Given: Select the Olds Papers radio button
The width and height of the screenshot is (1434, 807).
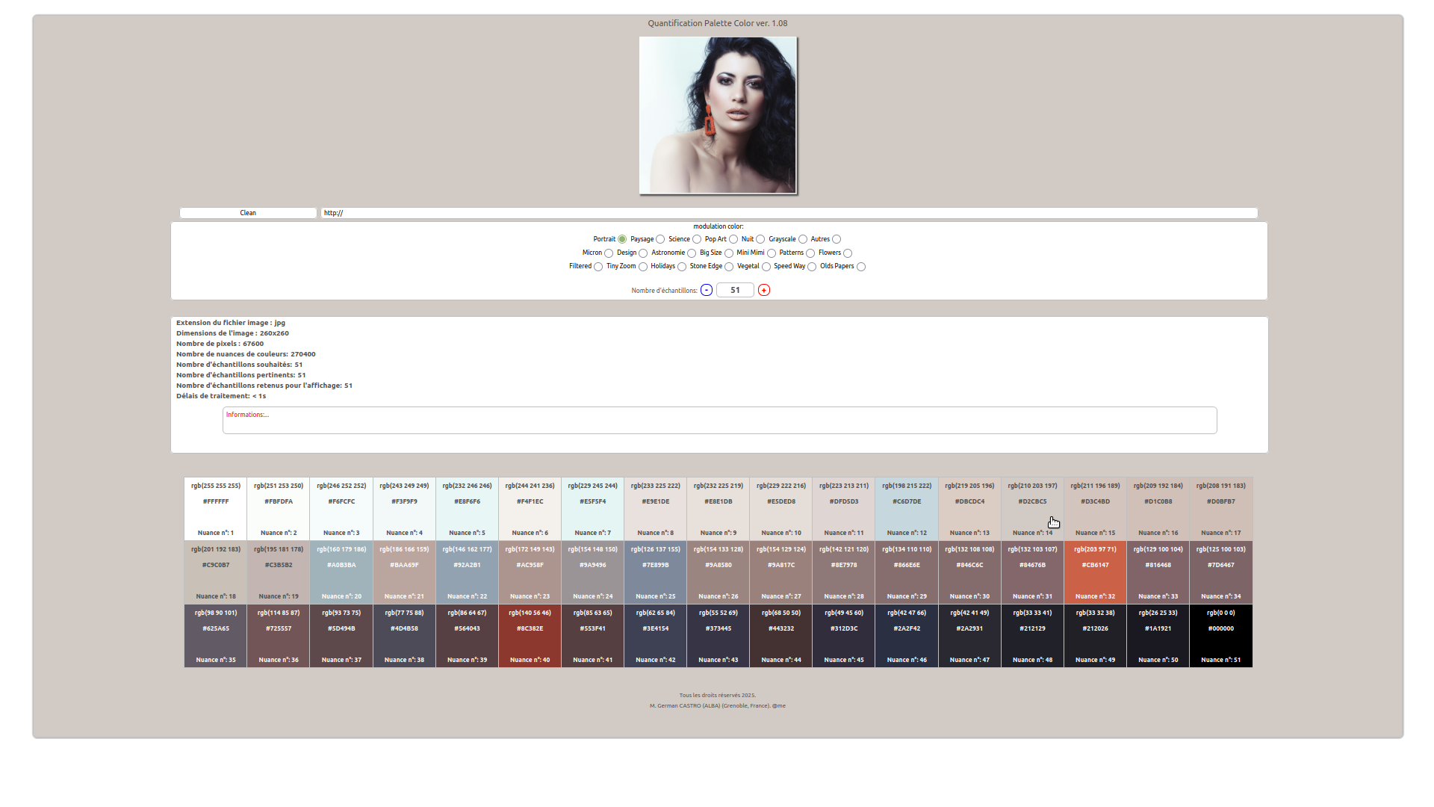Looking at the screenshot, I should click(x=861, y=267).
